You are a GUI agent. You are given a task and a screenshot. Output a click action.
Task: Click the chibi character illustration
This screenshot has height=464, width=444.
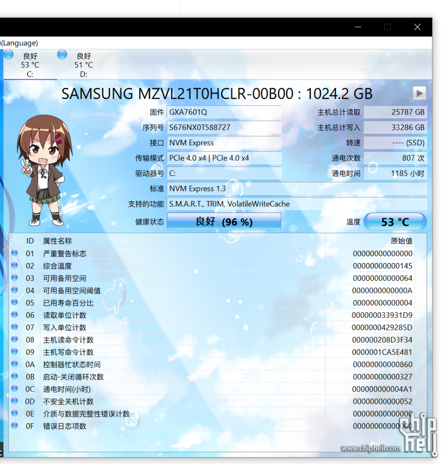[x=44, y=171]
